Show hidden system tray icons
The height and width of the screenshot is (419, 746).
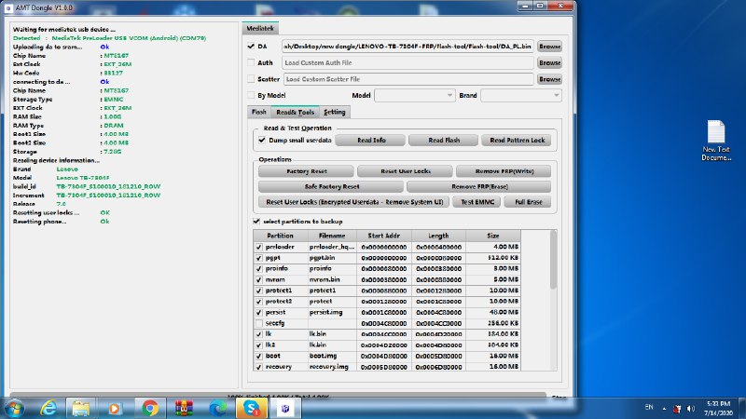[x=664, y=409]
